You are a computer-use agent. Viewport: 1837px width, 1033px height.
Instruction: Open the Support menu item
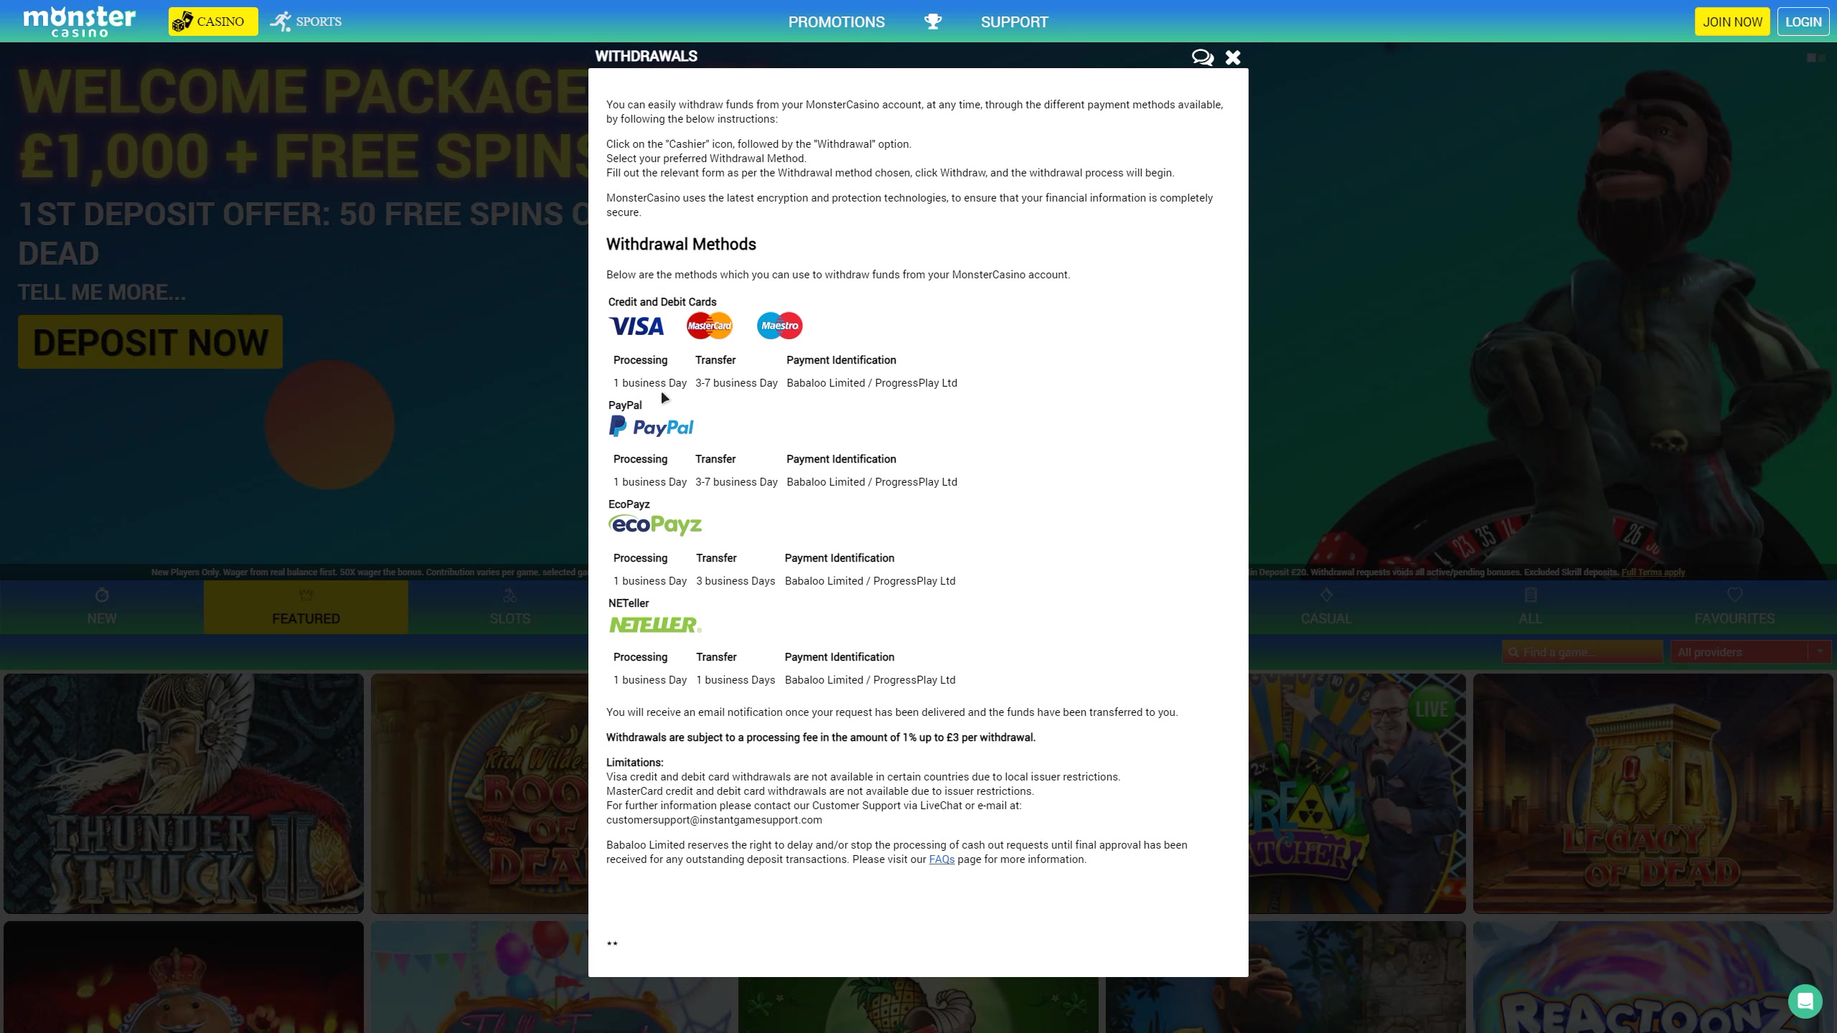tap(1014, 22)
